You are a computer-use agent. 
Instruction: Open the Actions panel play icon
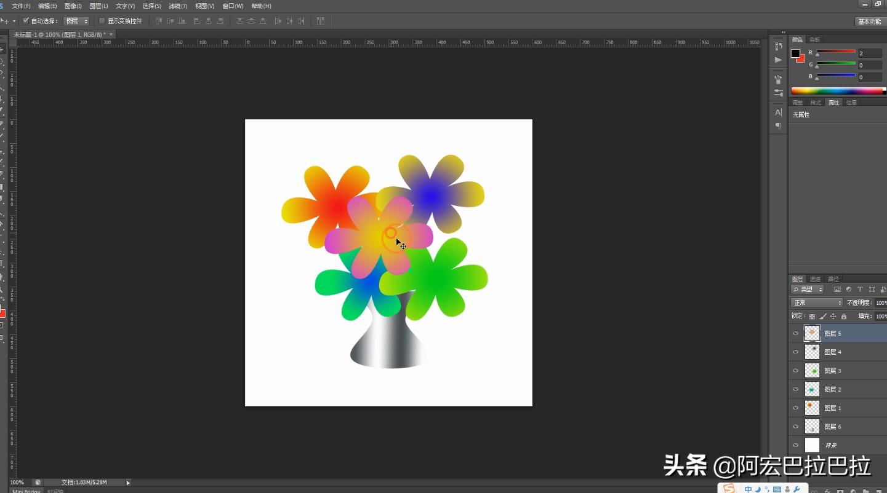[778, 59]
